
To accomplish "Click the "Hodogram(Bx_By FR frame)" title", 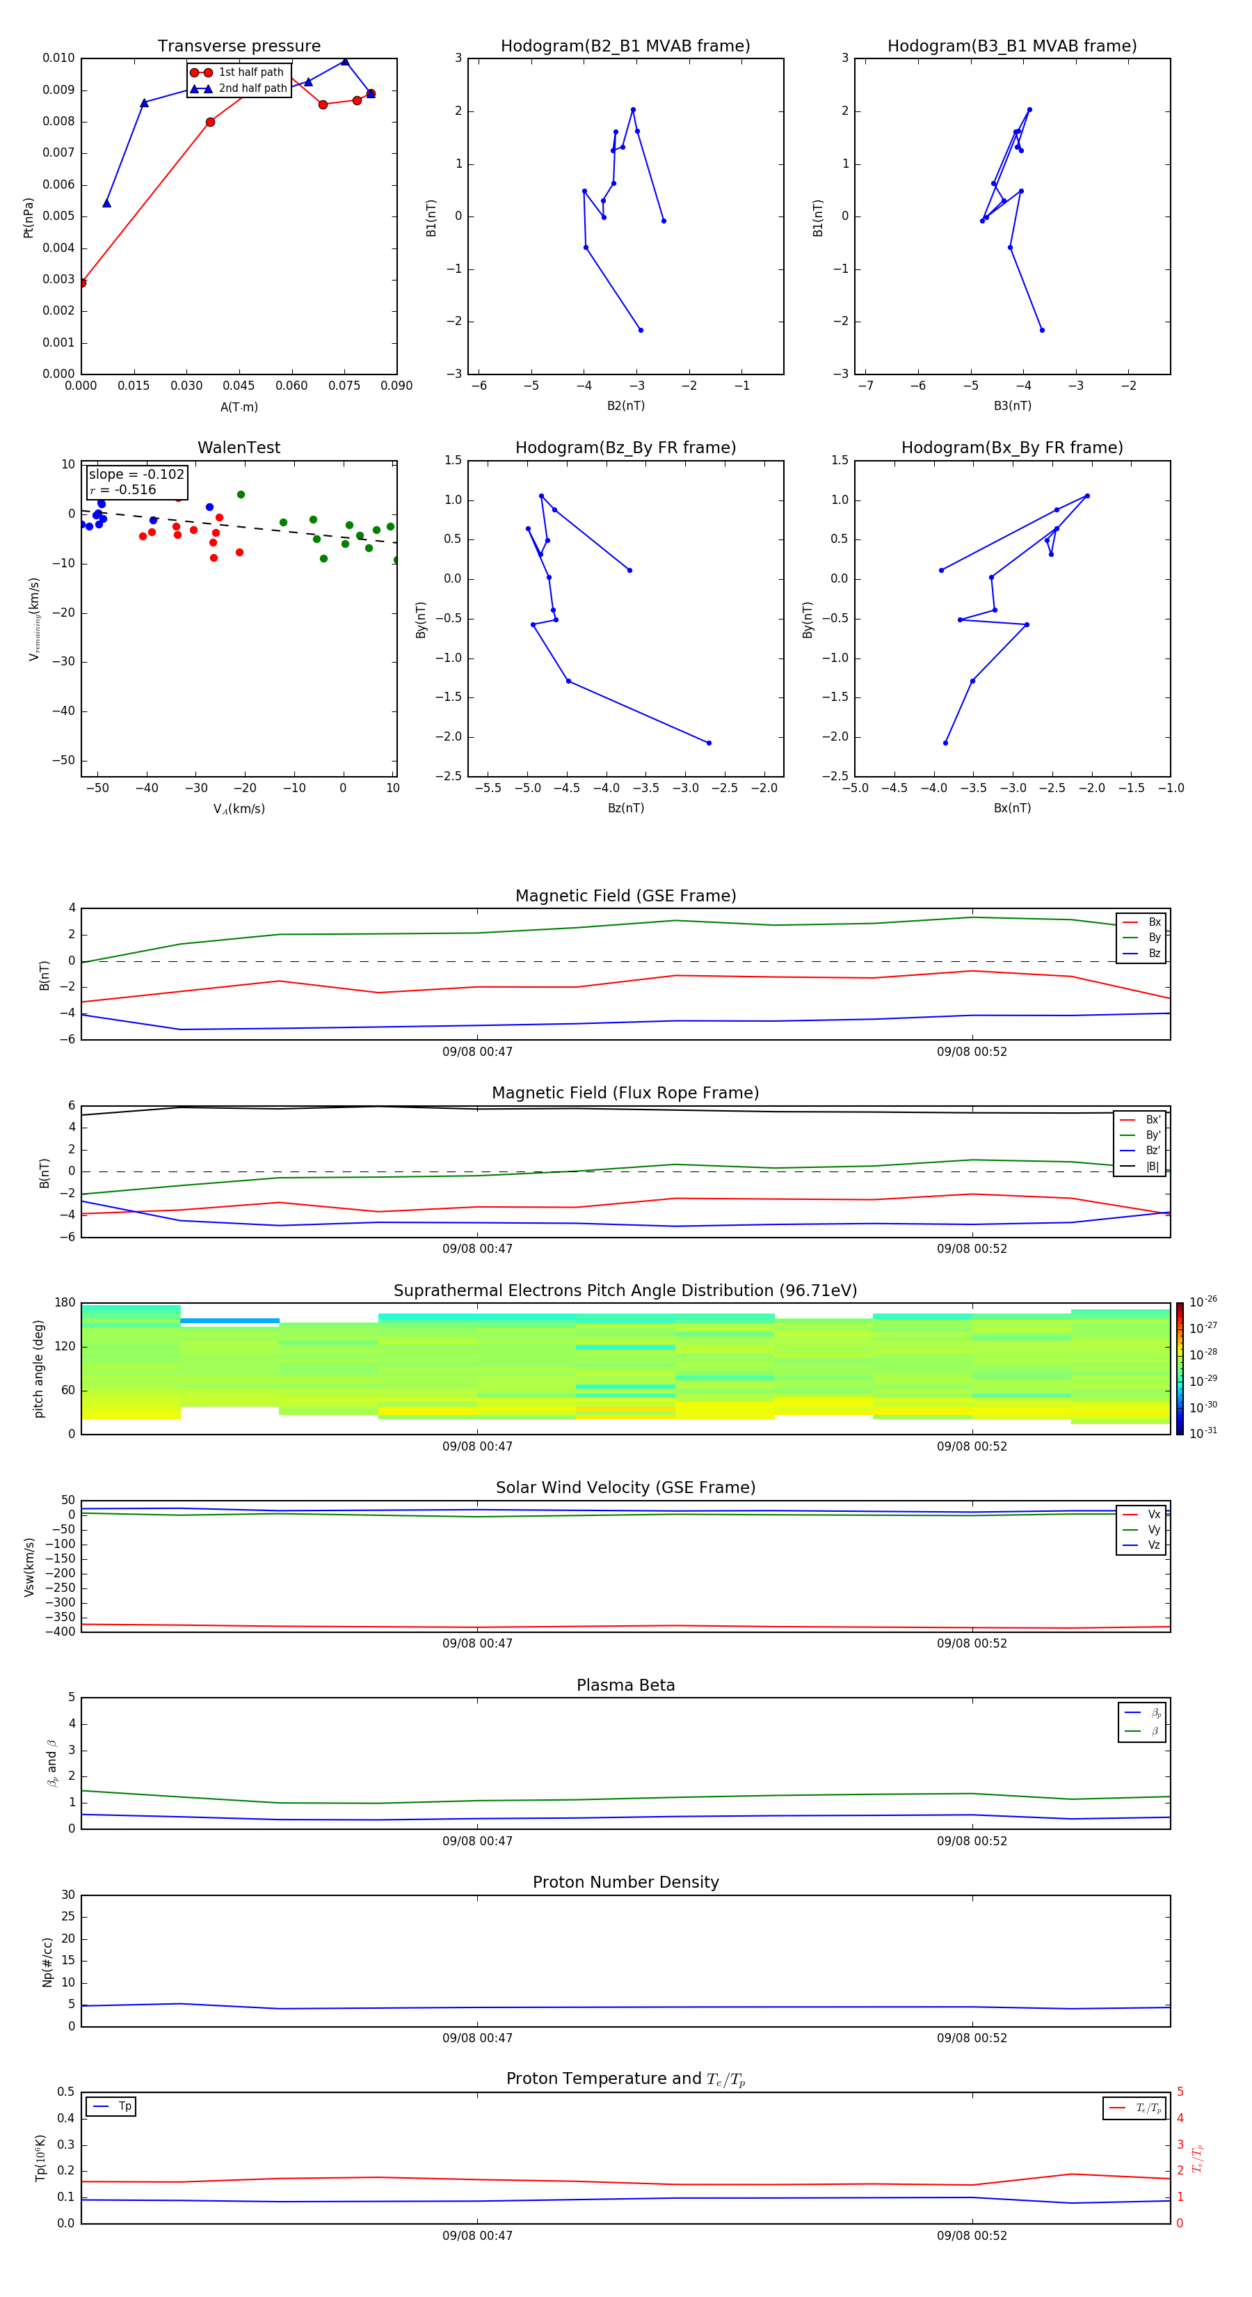I will (x=1012, y=448).
